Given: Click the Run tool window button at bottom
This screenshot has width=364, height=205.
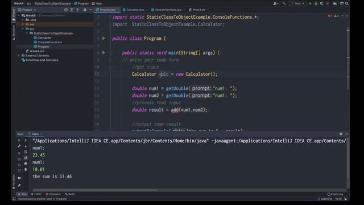Looking at the screenshot, I should click(22, 194).
